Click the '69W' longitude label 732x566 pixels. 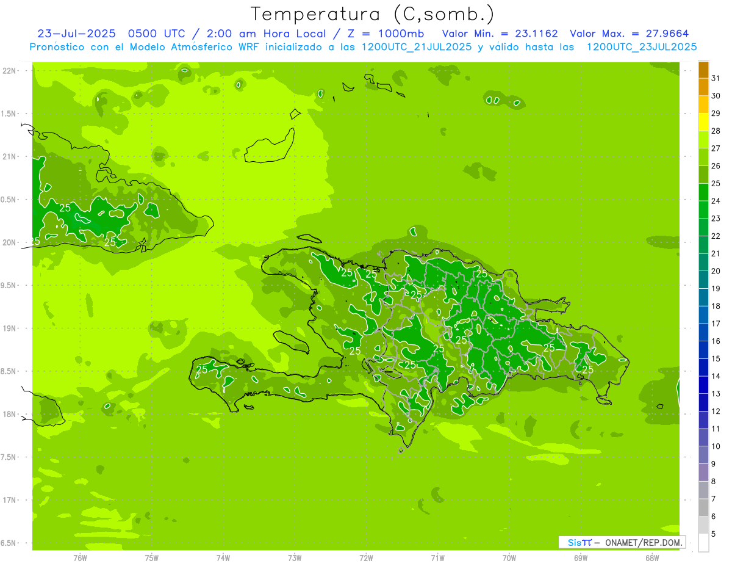pyautogui.click(x=581, y=557)
